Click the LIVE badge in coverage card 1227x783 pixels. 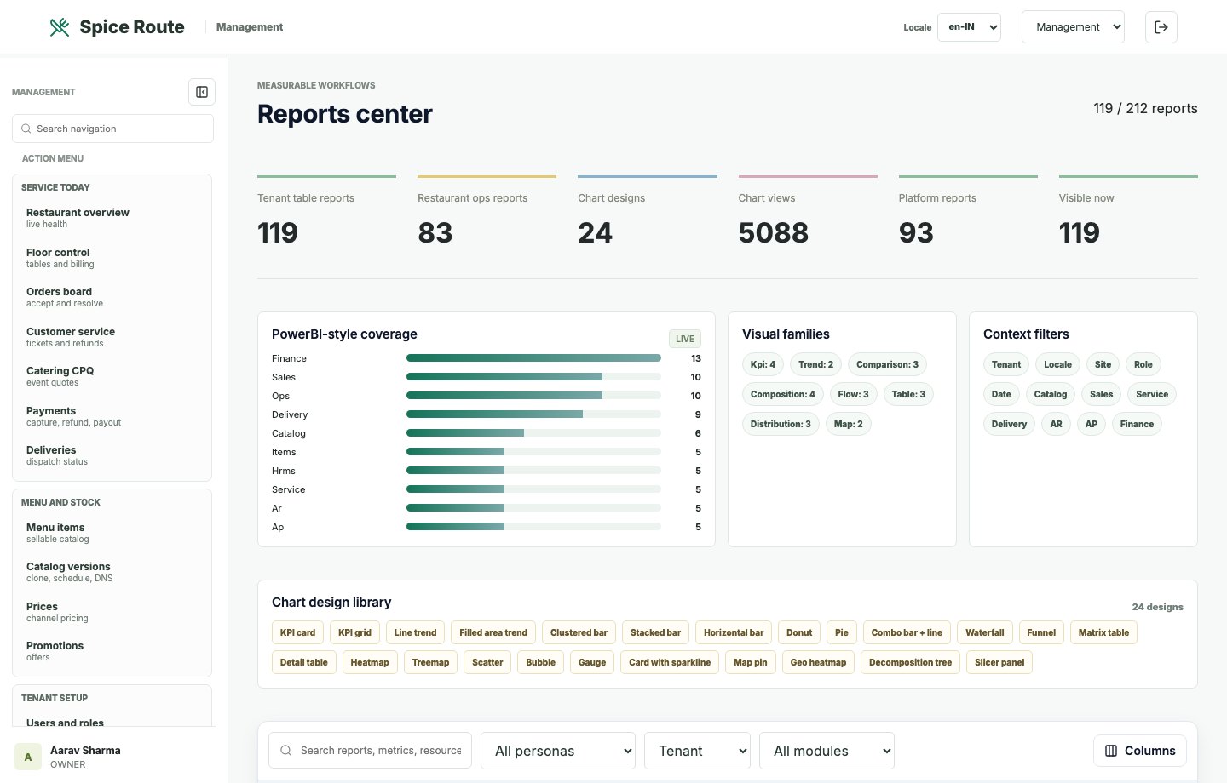click(685, 339)
